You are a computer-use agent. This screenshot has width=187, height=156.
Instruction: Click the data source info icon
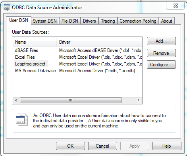[22, 120]
